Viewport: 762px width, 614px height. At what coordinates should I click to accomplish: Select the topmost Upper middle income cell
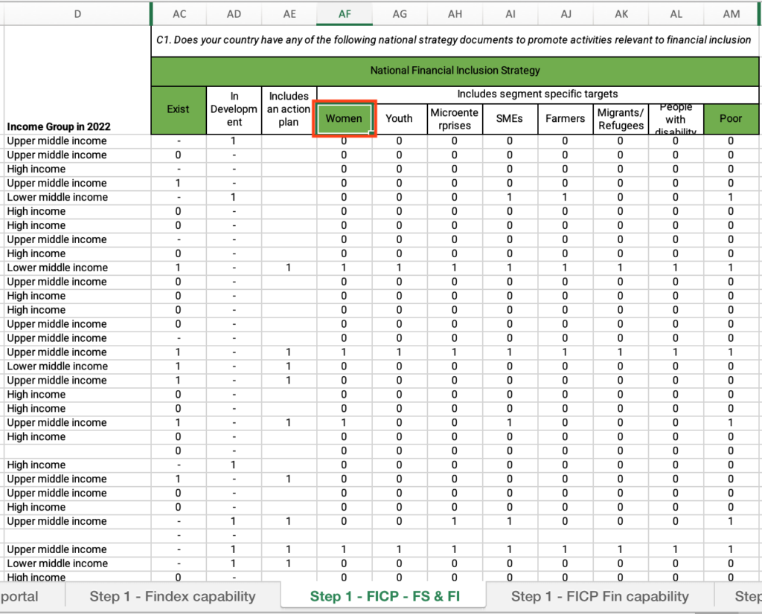pos(77,141)
